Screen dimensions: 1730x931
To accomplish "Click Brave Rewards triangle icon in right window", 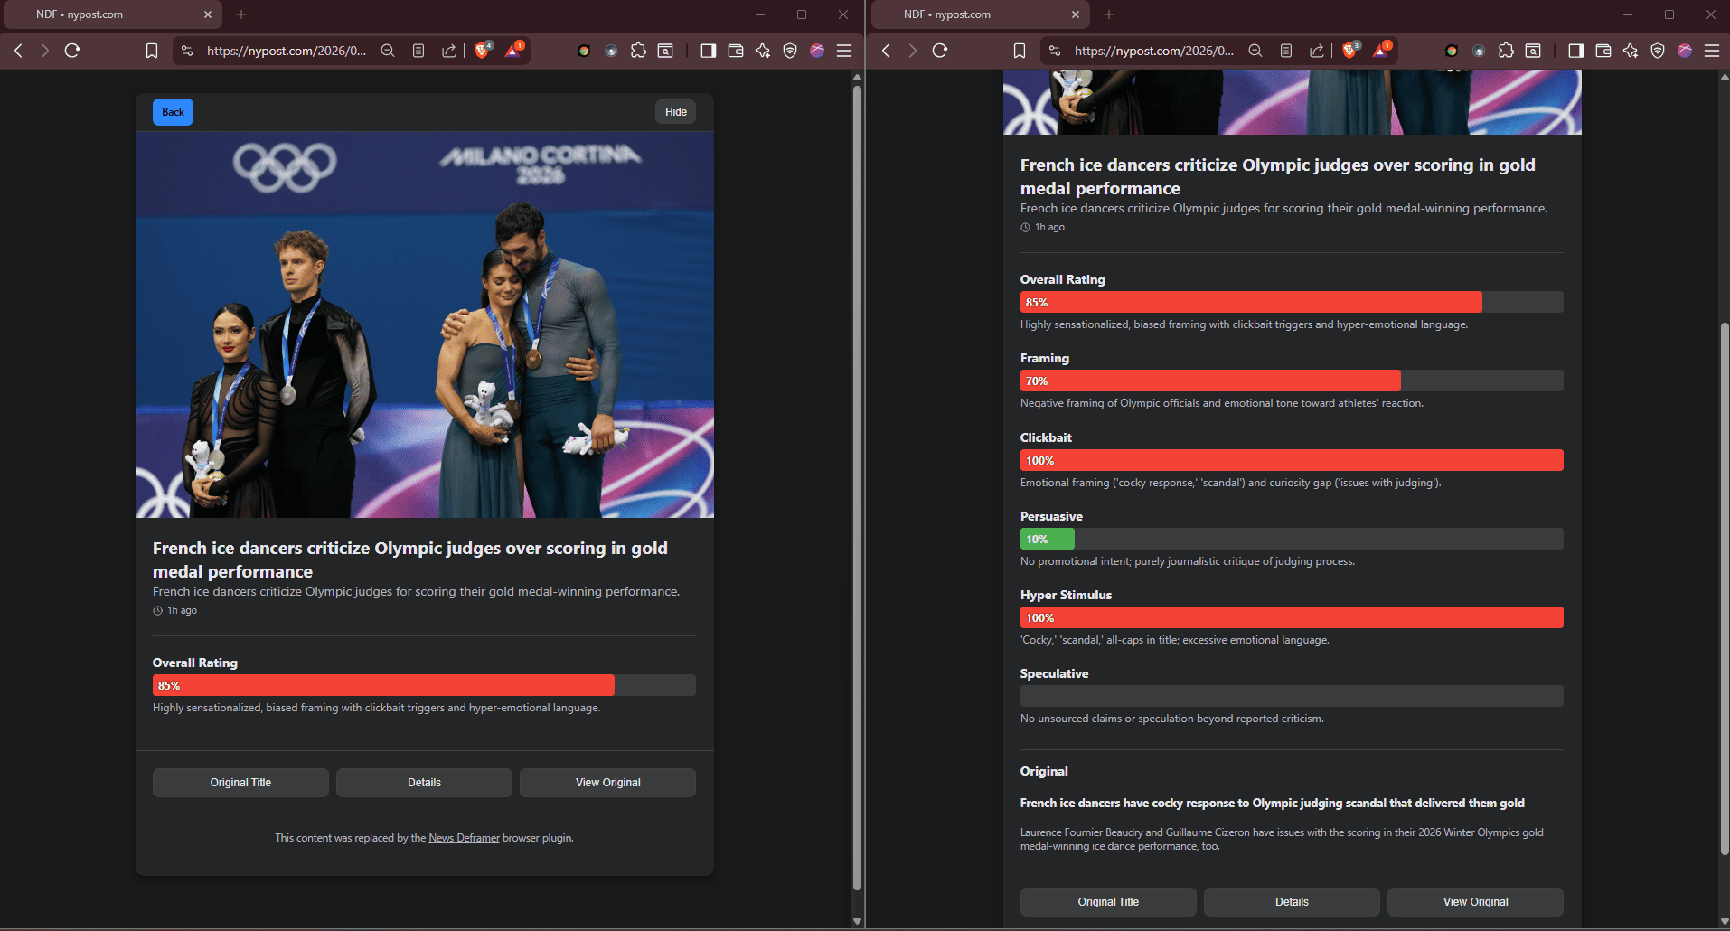I will (1381, 51).
